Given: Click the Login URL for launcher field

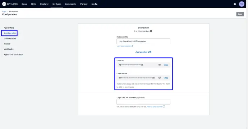Looking at the screenshot, I should point(143,102).
